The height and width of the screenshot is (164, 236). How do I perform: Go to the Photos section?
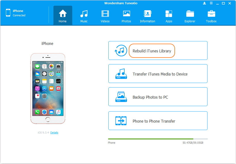coord(126,16)
